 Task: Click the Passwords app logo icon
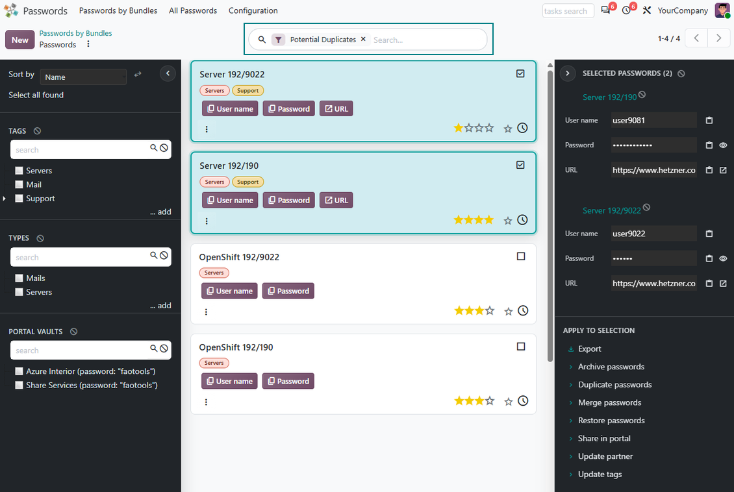(x=11, y=10)
